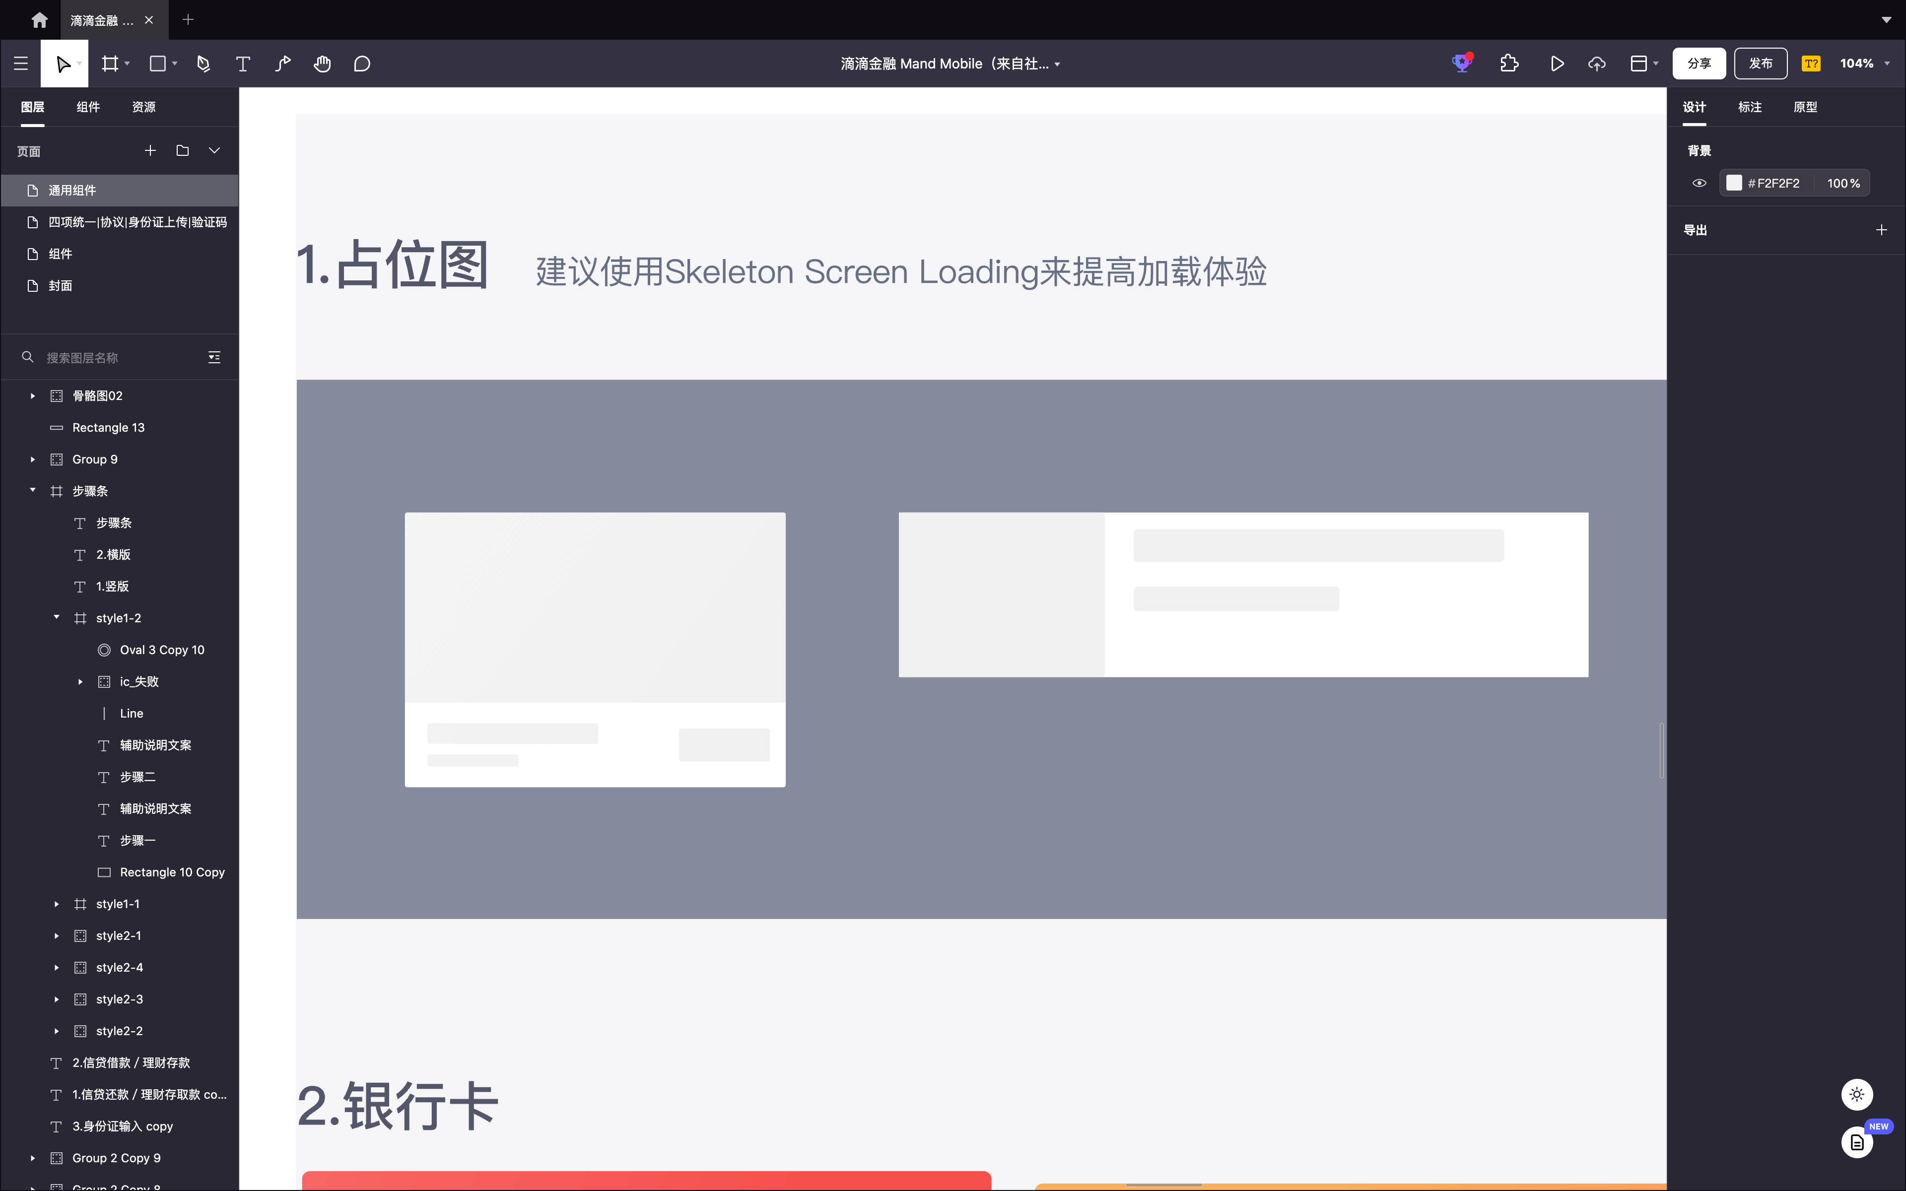Click the 分享 share button
Image resolution: width=1906 pixels, height=1191 pixels.
tap(1699, 64)
